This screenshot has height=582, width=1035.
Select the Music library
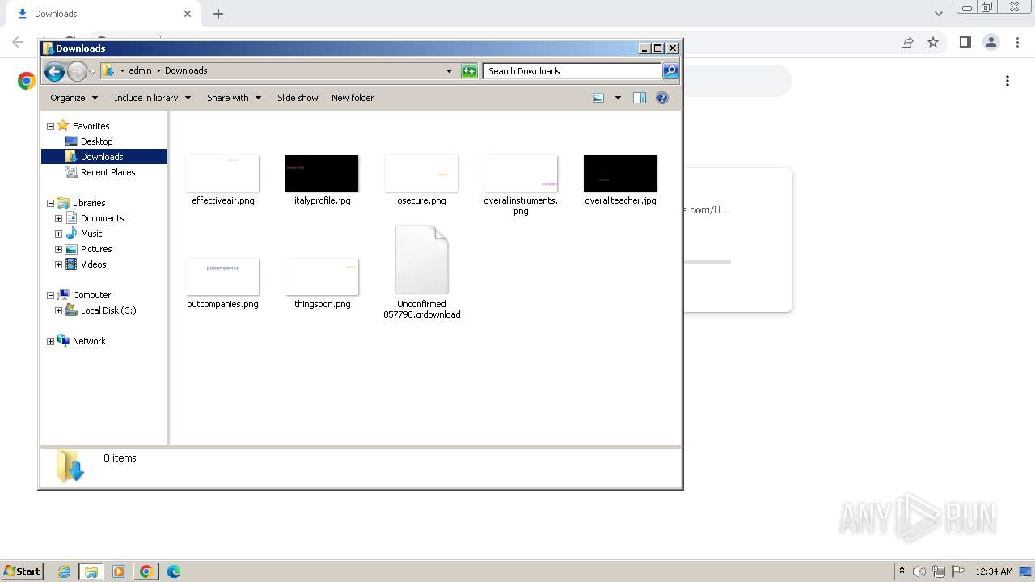91,234
